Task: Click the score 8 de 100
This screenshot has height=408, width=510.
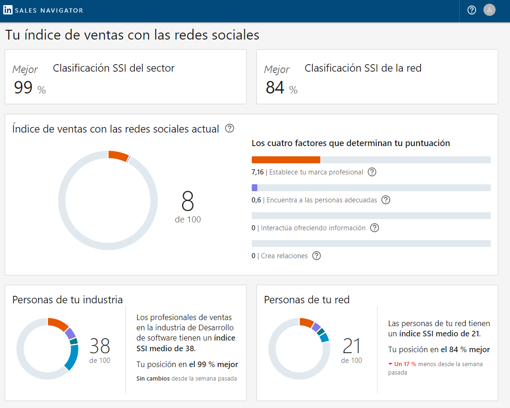Action: pos(188,207)
